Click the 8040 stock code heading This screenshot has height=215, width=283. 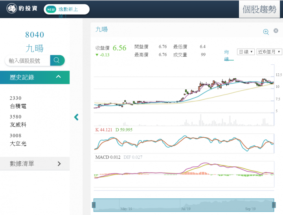tap(35, 35)
